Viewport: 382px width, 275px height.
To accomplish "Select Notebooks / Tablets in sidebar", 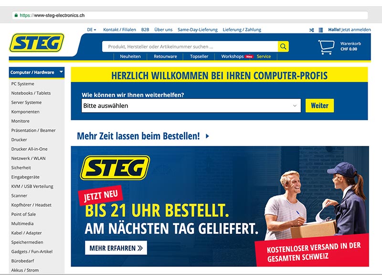I will tap(31, 93).
